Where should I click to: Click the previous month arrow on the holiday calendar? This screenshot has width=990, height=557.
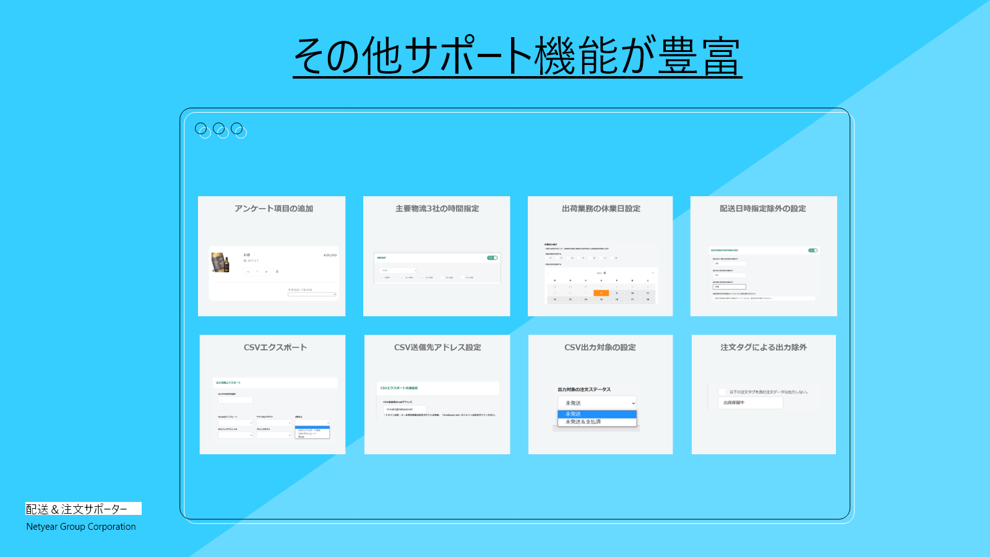(x=548, y=272)
